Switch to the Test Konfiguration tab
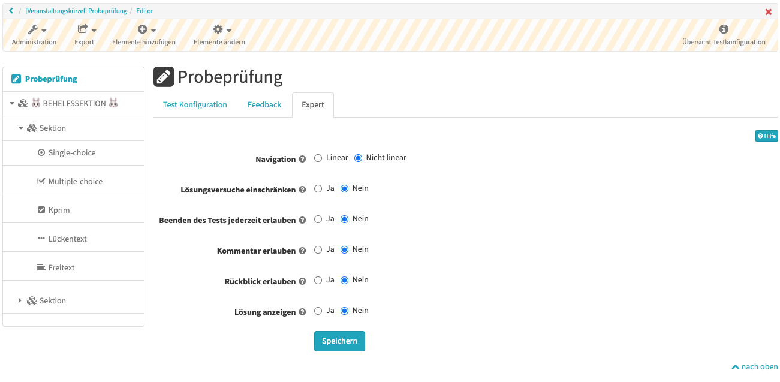Image resolution: width=780 pixels, height=382 pixels. coord(195,104)
